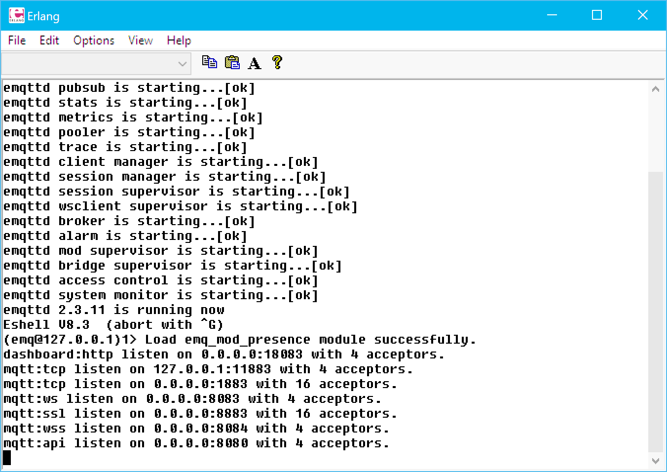The width and height of the screenshot is (667, 472).
Task: Click the 'emqttd session manager is starting' line
Action: 165,177
